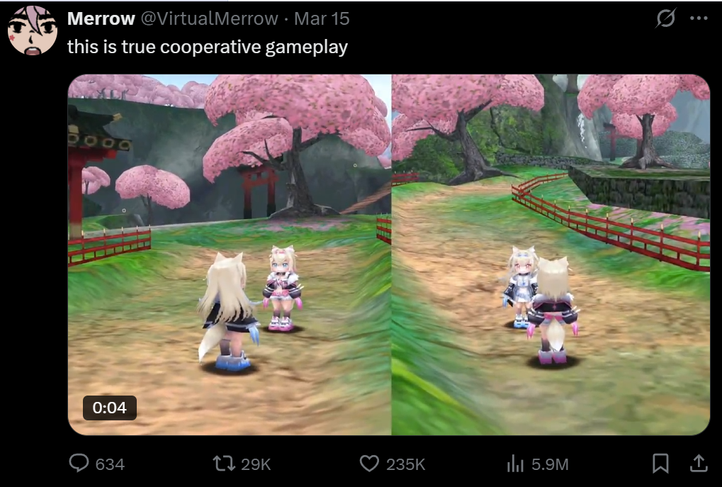Viewport: 722px width, 487px height.
Task: Open the Grok explain-post icon
Action: click(666, 18)
